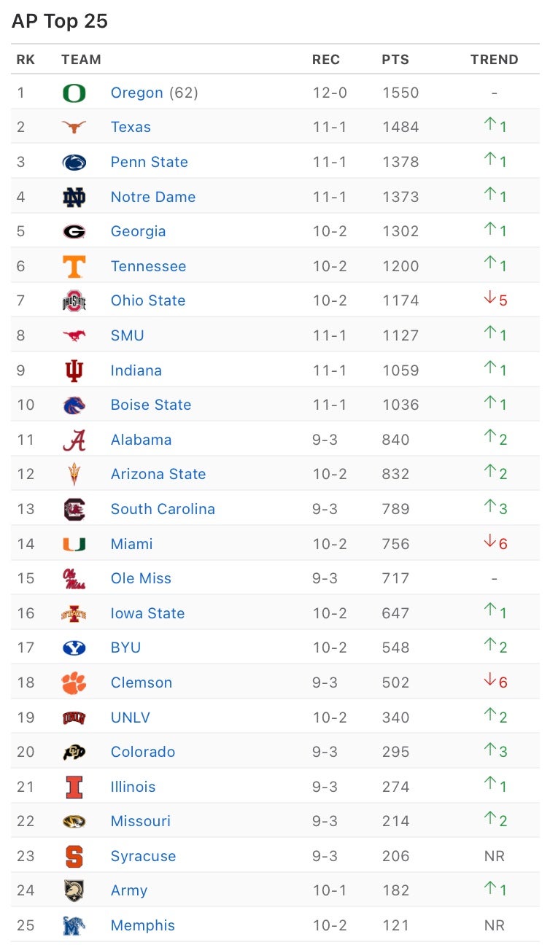Click the Notre Dame ND logo
Image resolution: width=550 pixels, height=945 pixels.
pos(74,197)
